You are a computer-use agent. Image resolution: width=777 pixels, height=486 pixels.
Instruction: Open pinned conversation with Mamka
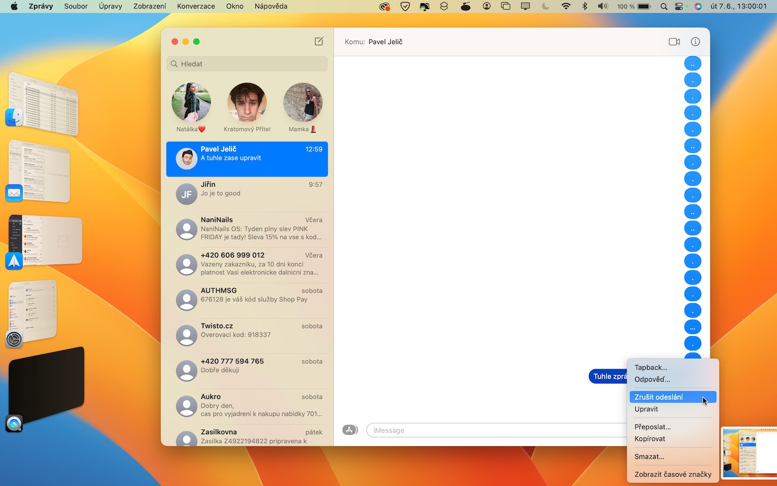[x=303, y=107]
